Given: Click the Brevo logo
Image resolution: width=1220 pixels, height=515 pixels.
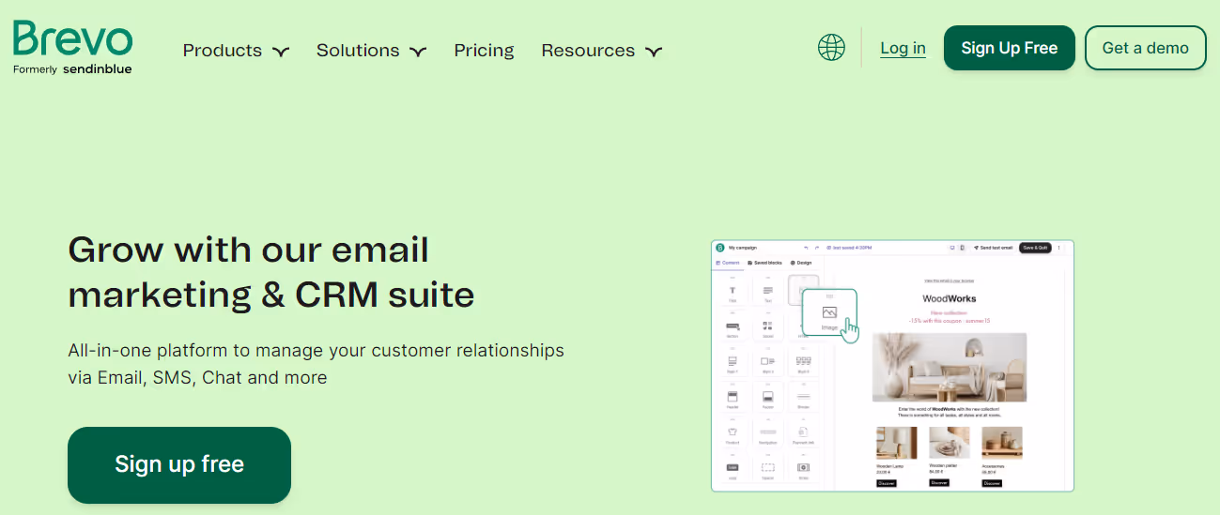Looking at the screenshot, I should click(72, 48).
